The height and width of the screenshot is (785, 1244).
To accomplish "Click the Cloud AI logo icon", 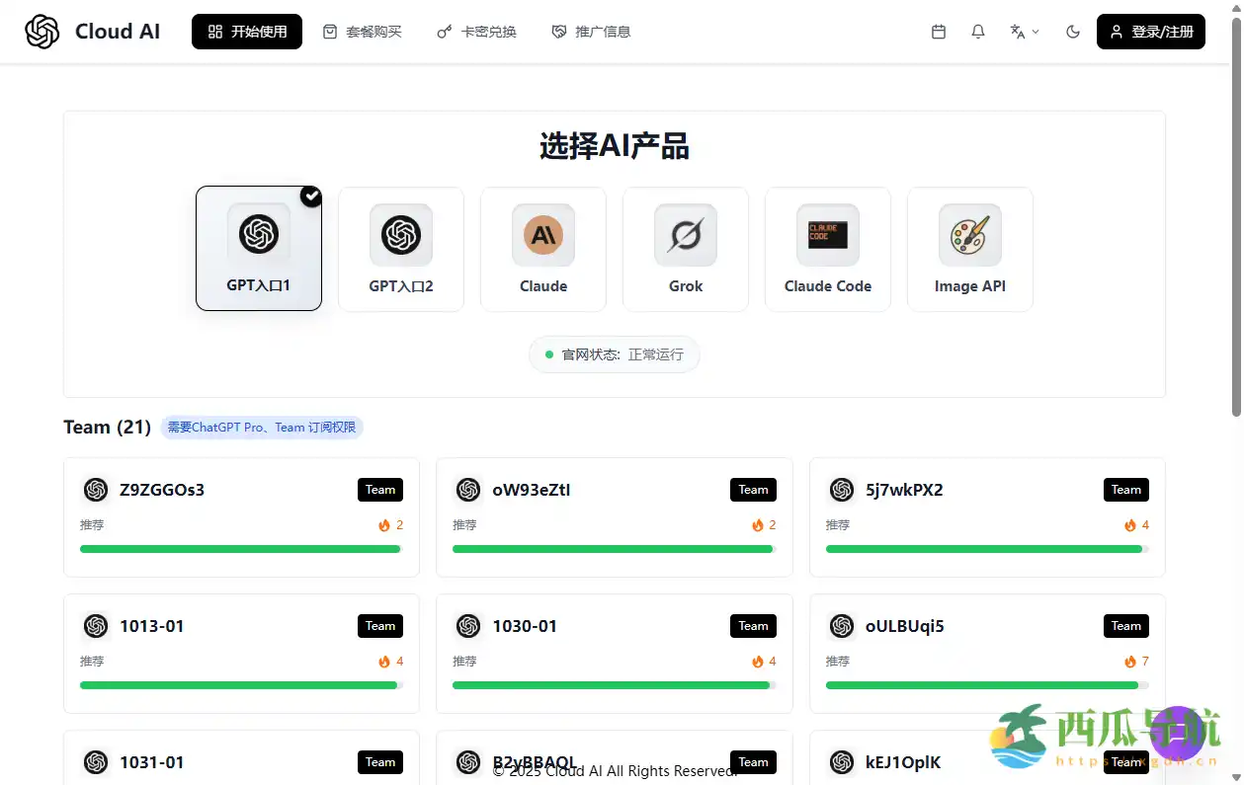I will [41, 31].
